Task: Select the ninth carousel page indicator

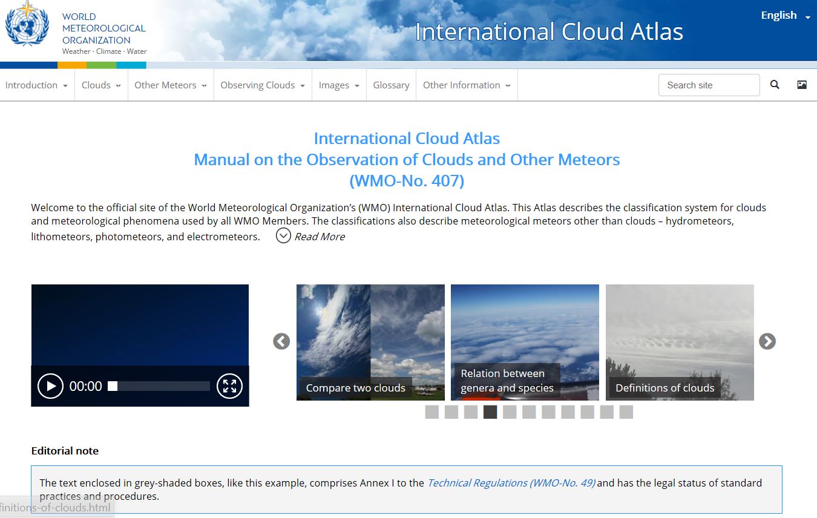Action: tap(587, 412)
